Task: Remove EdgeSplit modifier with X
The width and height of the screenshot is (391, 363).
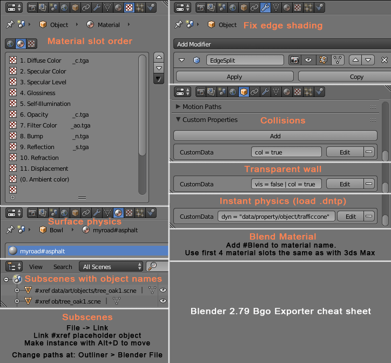Action: 385,60
